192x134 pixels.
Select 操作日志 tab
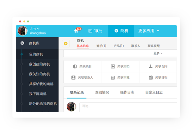pos(127,92)
